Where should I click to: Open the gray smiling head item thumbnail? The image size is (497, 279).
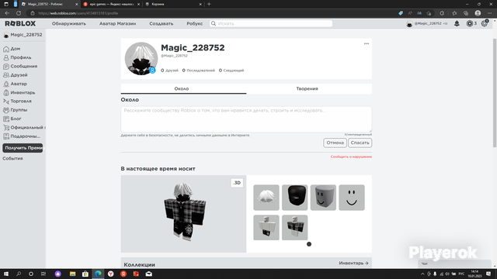(x=323, y=198)
